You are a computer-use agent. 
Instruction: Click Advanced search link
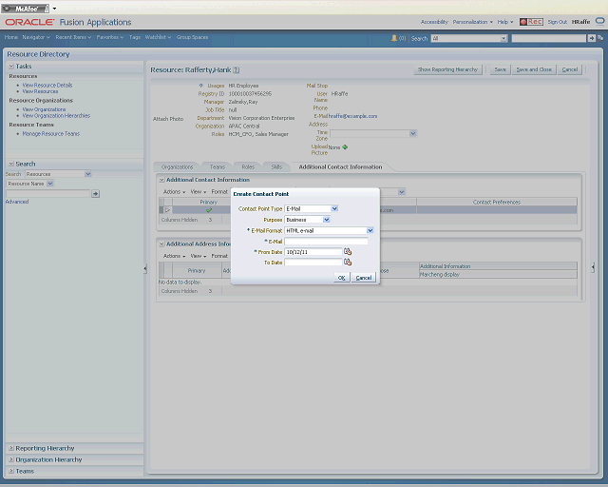[x=17, y=202]
